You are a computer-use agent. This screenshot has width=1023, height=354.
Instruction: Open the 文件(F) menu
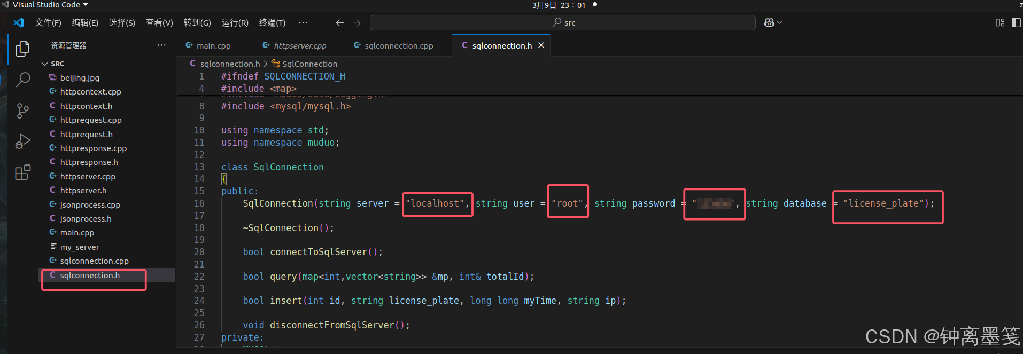tap(48, 23)
